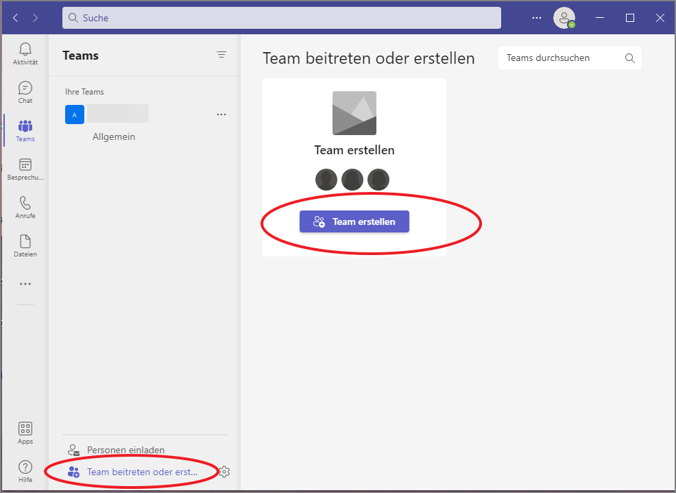Image resolution: width=676 pixels, height=493 pixels.
Task: Click Team beitreten oder erstellen link
Action: point(133,472)
